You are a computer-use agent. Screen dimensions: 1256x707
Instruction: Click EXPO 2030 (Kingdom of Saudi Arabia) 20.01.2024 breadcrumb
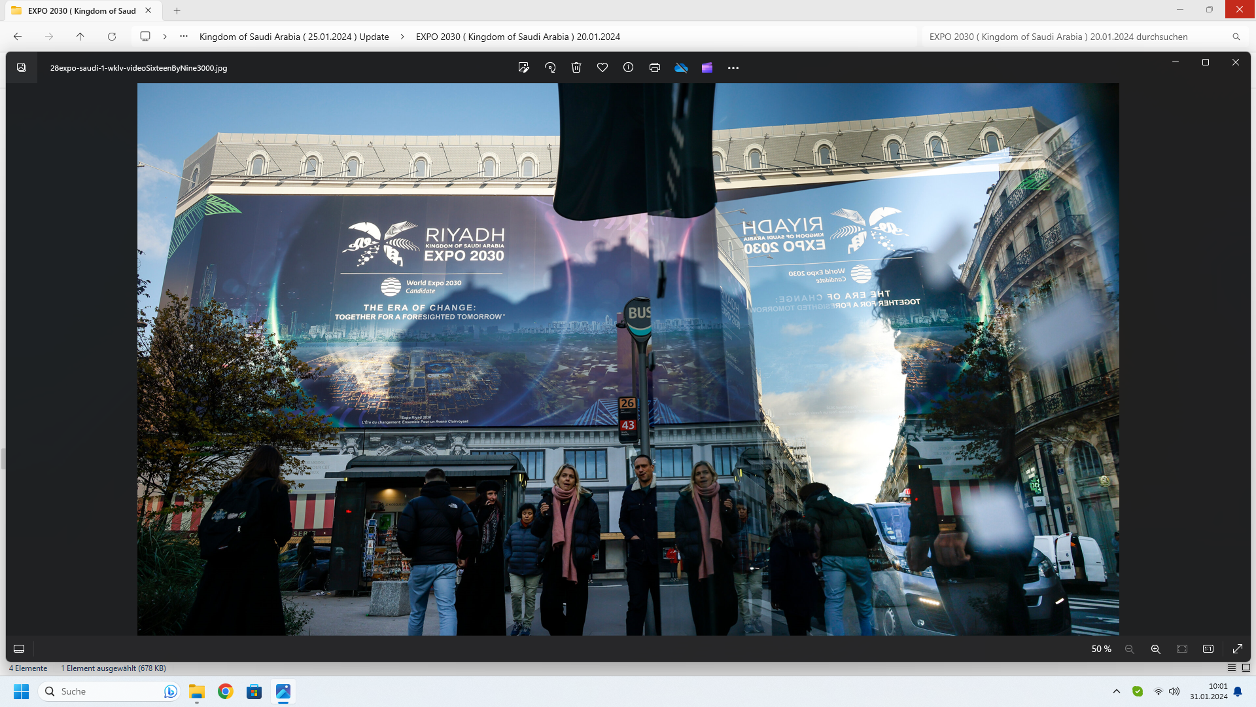(518, 37)
